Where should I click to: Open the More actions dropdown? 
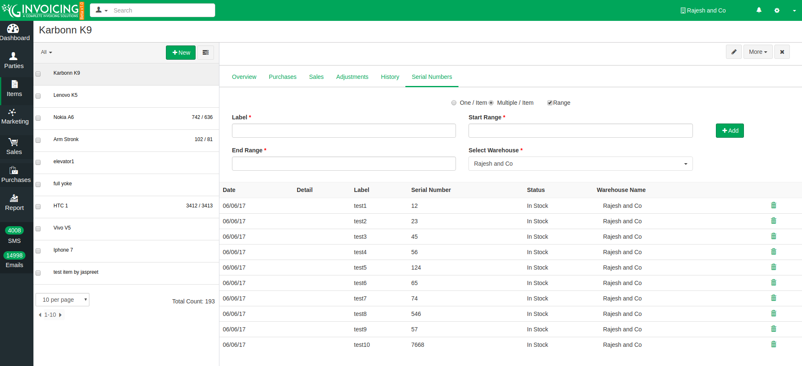point(758,52)
